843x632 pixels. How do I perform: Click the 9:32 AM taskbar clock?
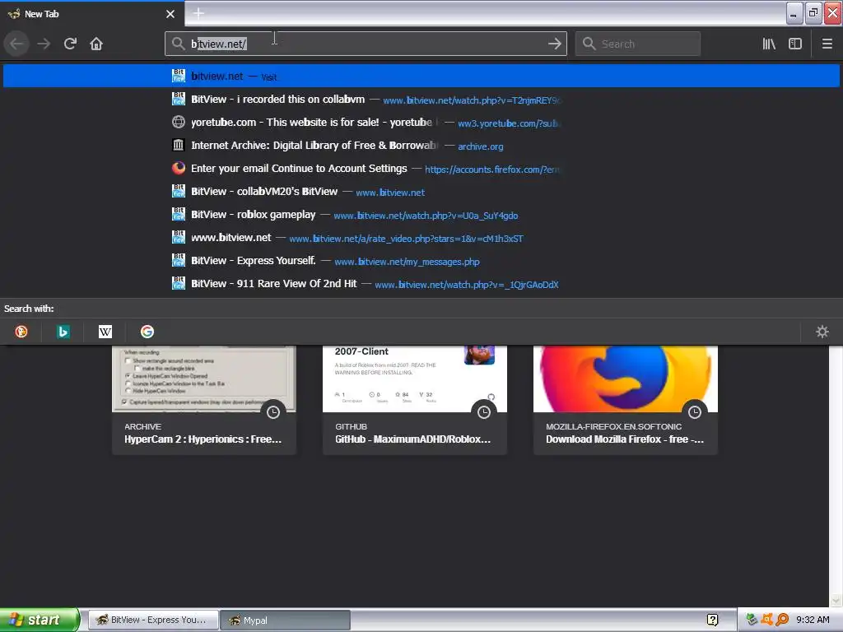click(813, 620)
